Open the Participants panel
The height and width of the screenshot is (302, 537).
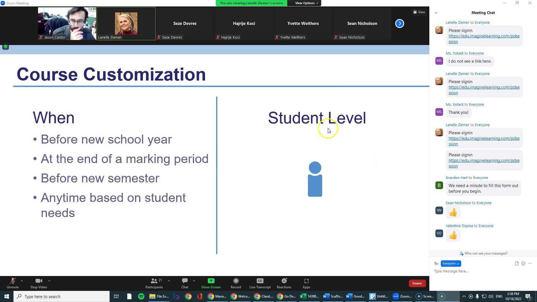click(154, 283)
